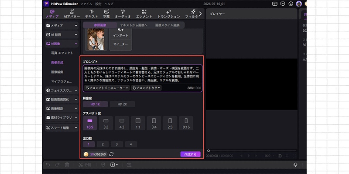
Task: Open the ヘルプ menu
Action: click(x=109, y=4)
